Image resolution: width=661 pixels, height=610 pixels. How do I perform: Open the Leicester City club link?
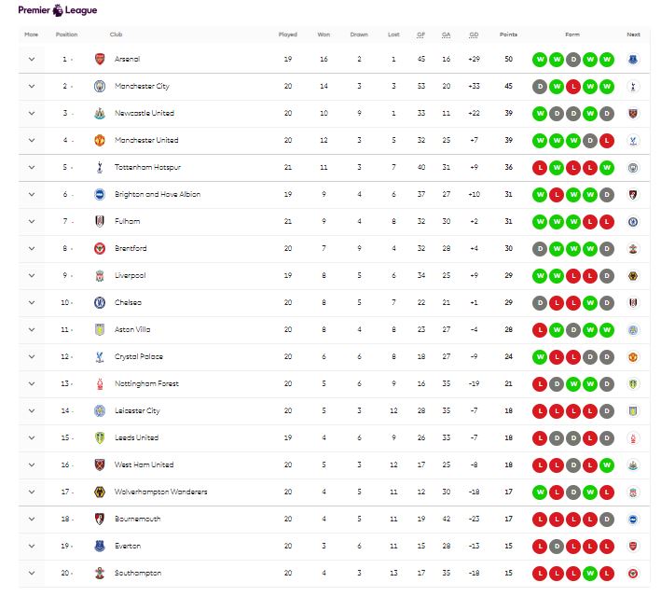point(137,410)
